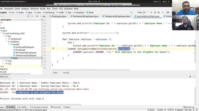This screenshot has width=199, height=111.
Task: Hide the Run panel with minus icon
Action: (x=194, y=76)
